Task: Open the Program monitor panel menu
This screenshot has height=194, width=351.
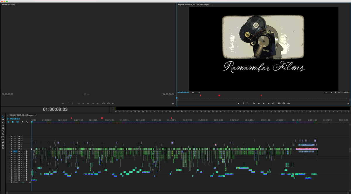Action: pyautogui.click(x=211, y=5)
